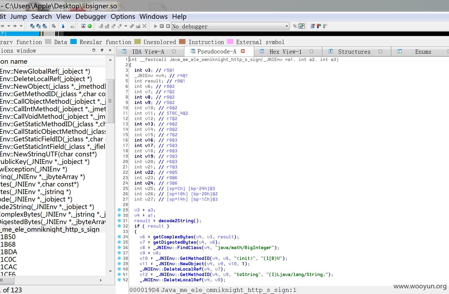Viewport: 449px width, 294px height.
Task: Click the second binoculars search icon
Action: [x=38, y=26]
